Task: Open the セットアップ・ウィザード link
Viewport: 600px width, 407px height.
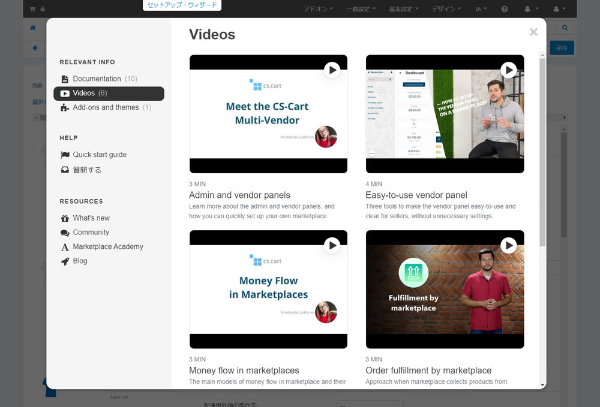Action: [x=182, y=5]
